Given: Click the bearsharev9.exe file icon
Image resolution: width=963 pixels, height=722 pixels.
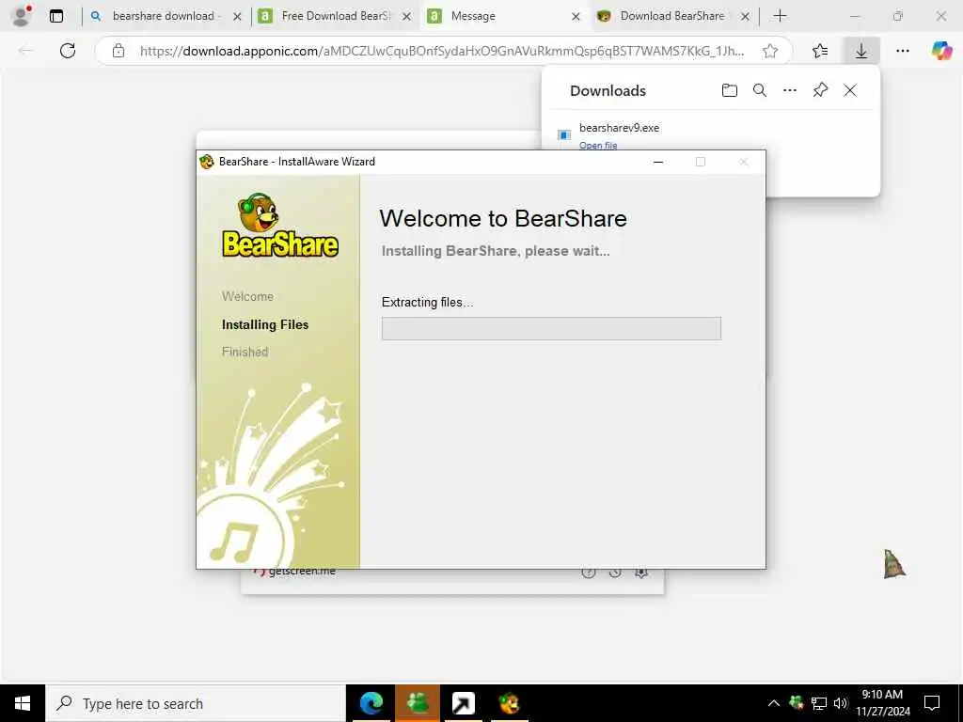Looking at the screenshot, I should pos(564,134).
